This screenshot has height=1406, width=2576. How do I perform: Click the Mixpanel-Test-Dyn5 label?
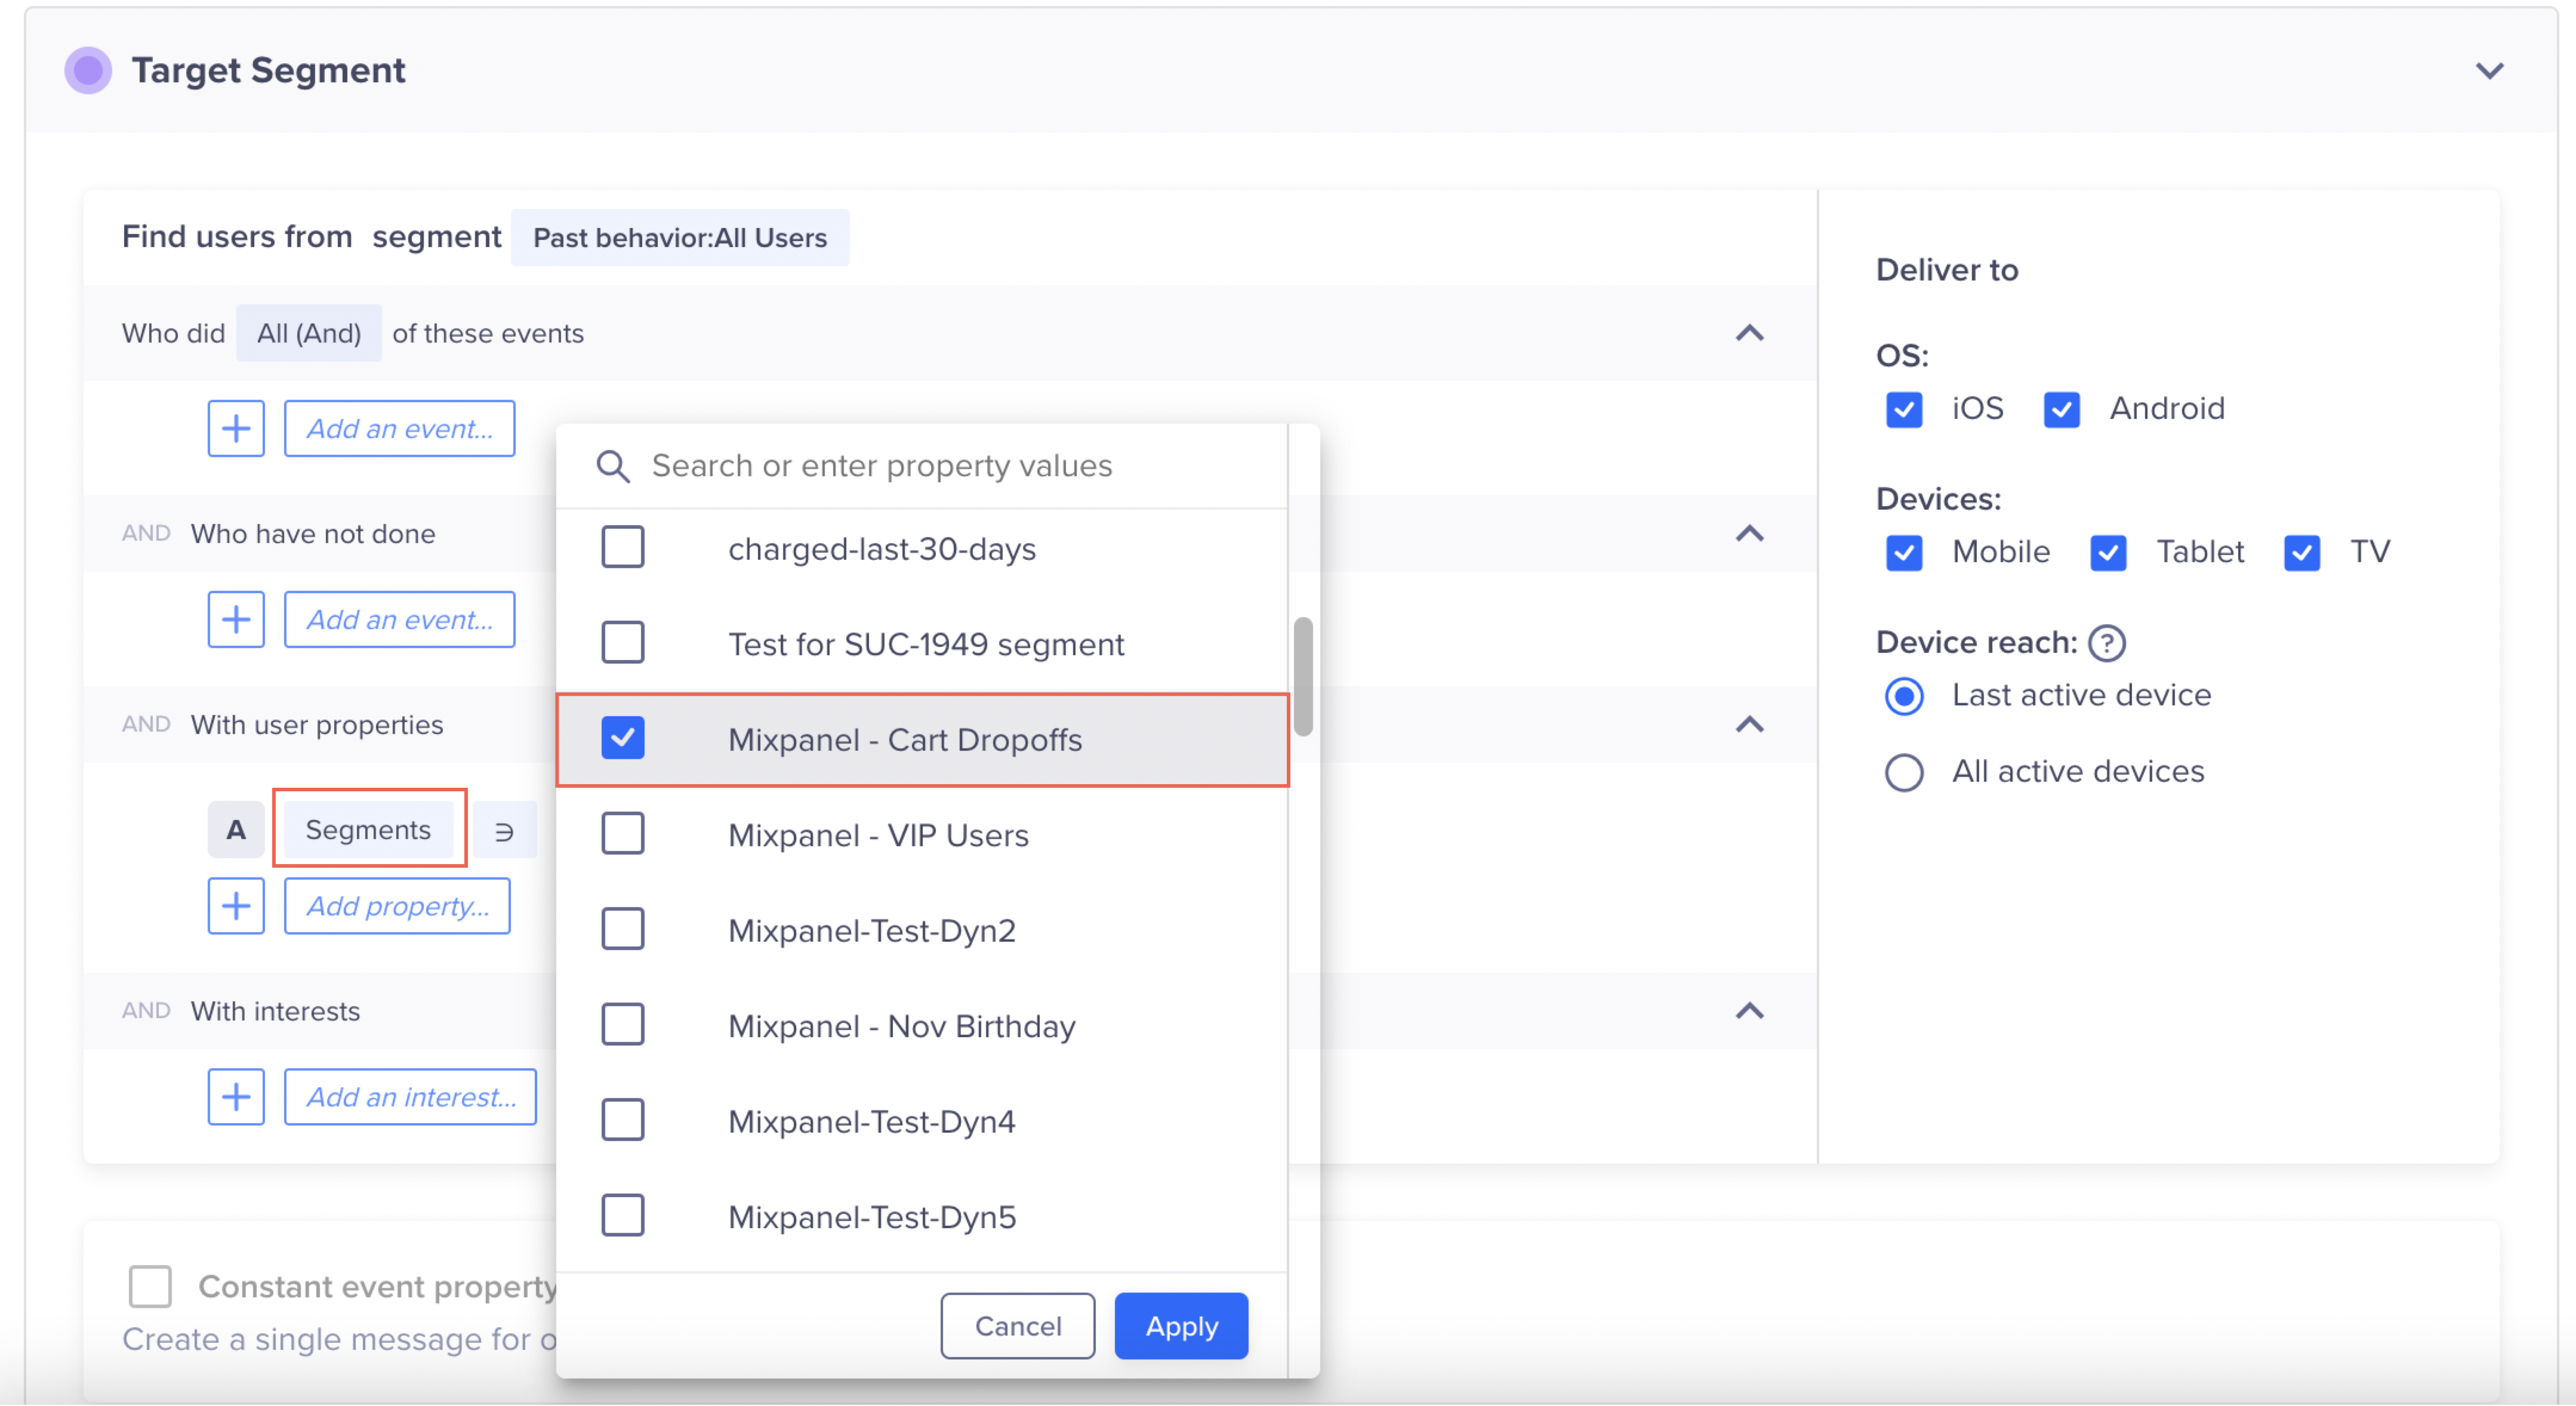click(x=872, y=1217)
